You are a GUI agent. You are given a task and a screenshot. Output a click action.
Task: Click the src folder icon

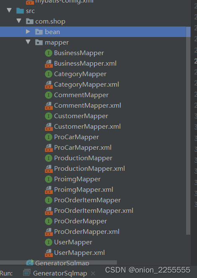coord(20,11)
